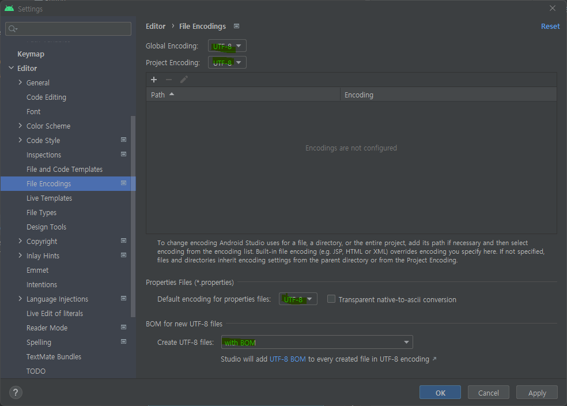Select Keymap in settings tree
Screen dimensions: 567x406
[31, 54]
